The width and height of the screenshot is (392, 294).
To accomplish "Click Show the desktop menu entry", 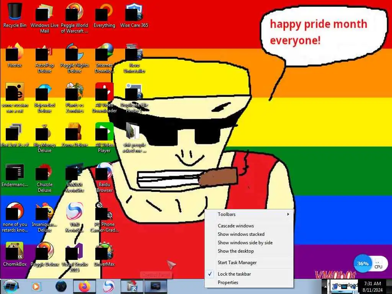I will click(249, 251).
